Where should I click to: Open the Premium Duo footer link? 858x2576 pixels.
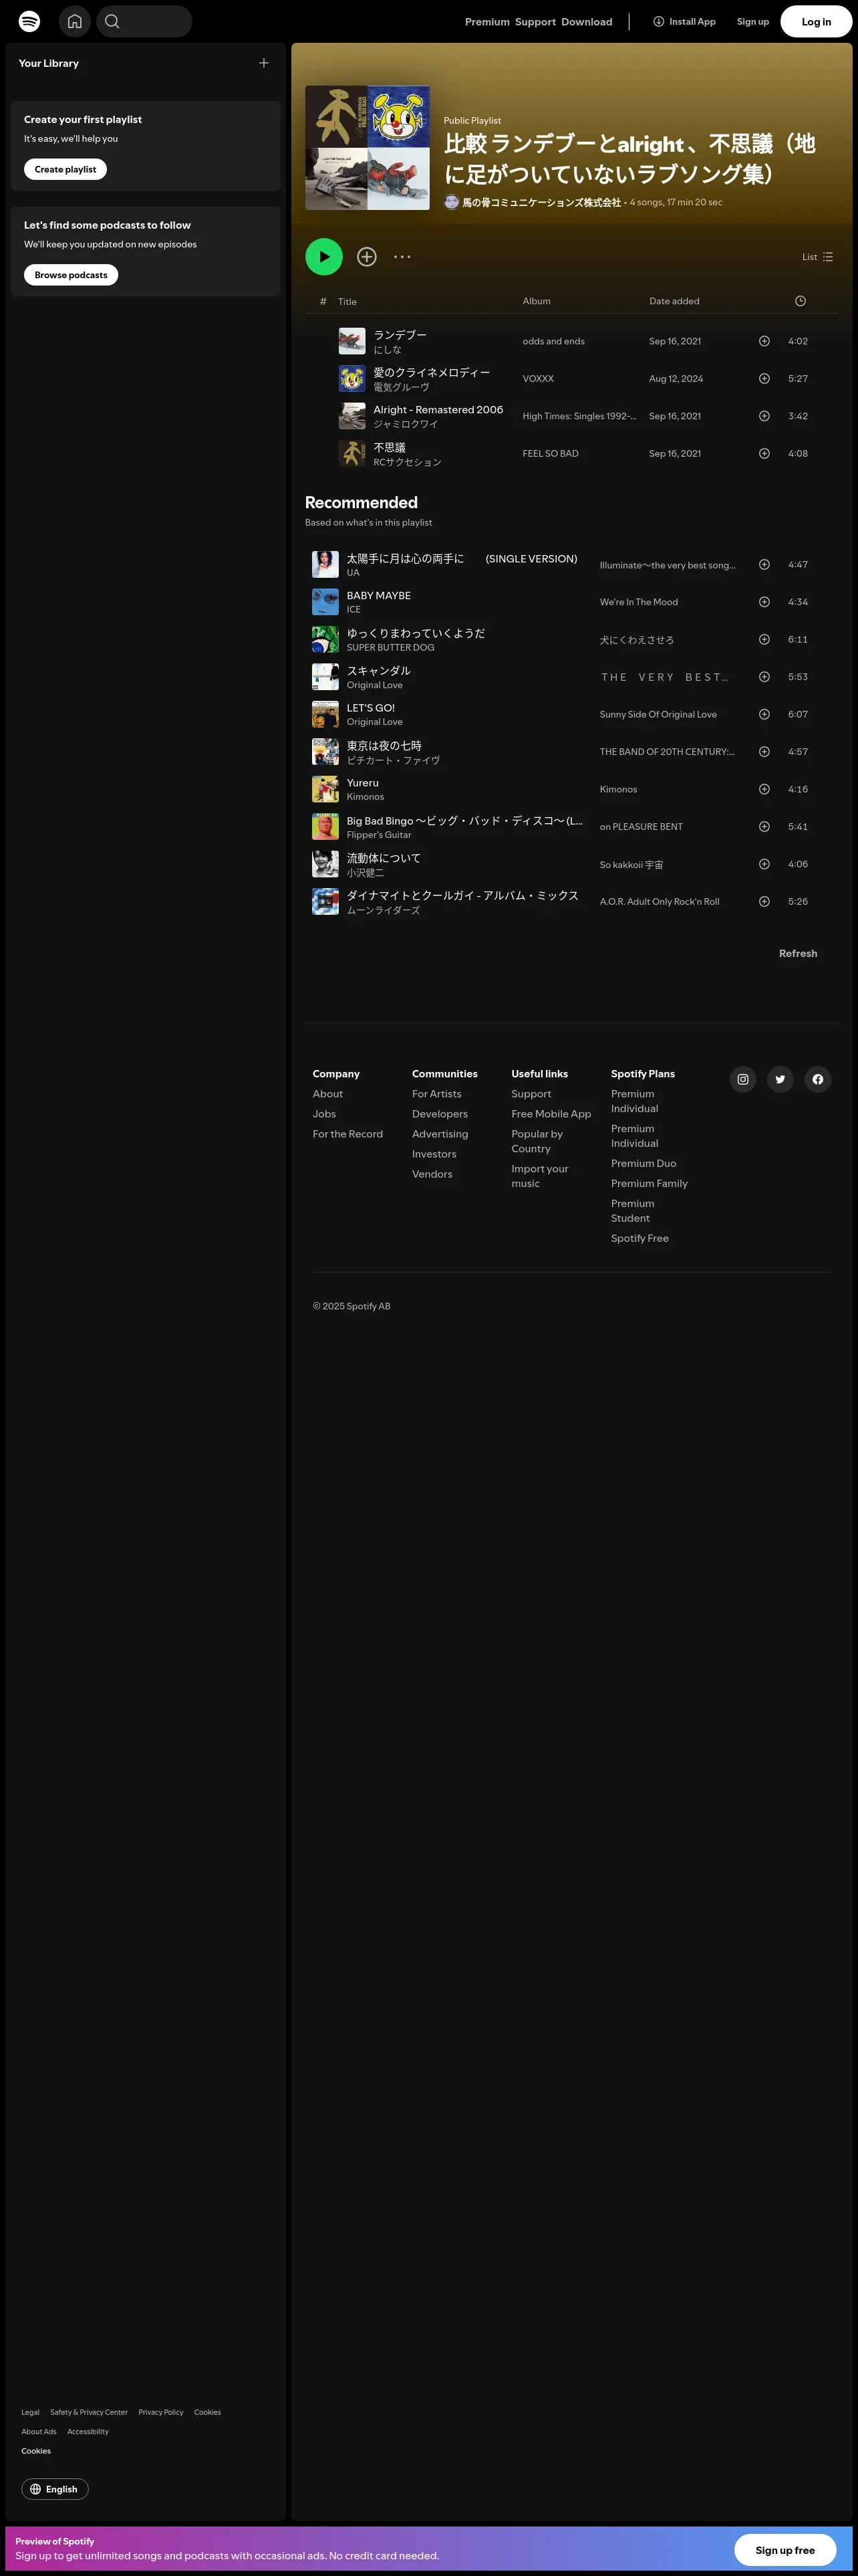pyautogui.click(x=643, y=1164)
